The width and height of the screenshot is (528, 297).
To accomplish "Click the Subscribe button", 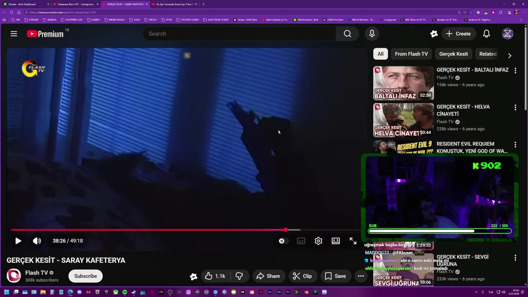I will coord(85,276).
